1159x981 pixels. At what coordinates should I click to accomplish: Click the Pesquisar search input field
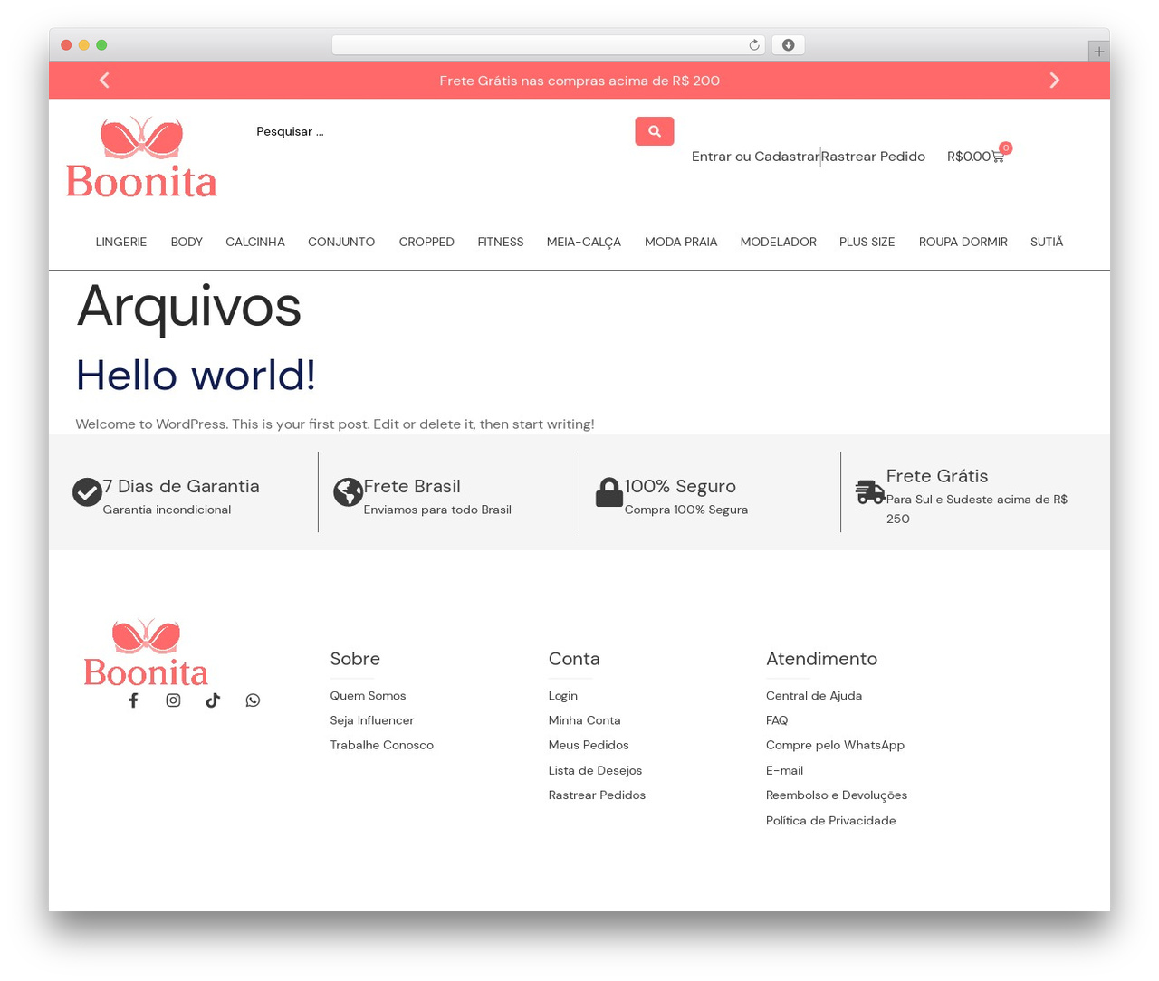pos(440,131)
